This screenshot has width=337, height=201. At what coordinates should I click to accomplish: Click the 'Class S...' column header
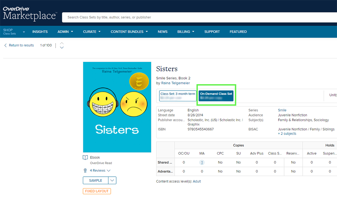click(x=275, y=153)
